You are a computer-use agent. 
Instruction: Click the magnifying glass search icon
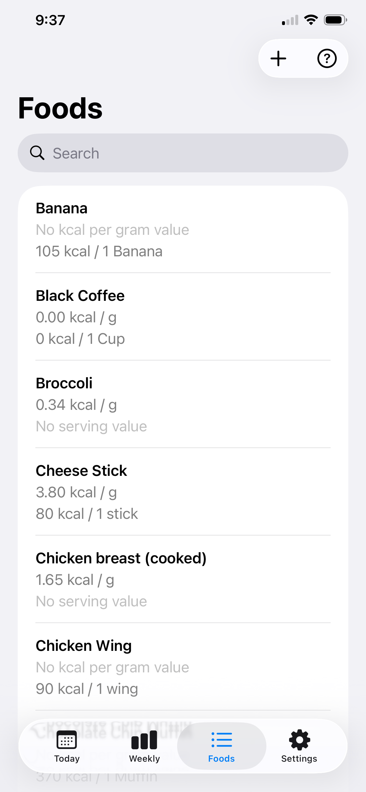click(37, 153)
